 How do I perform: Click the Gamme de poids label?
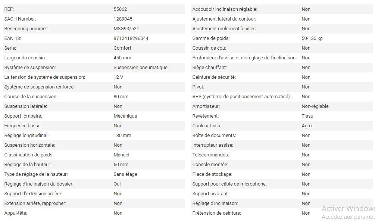(x=211, y=38)
